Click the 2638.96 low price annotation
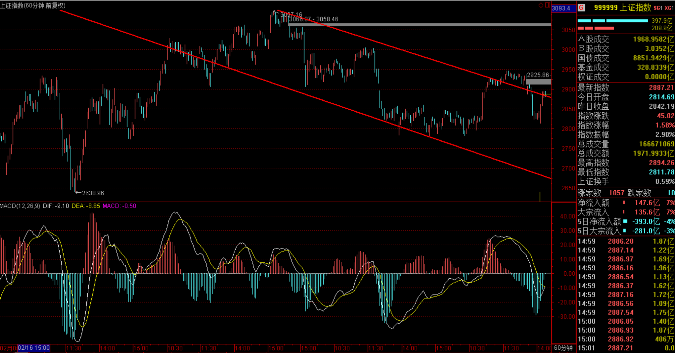This screenshot has width=675, height=353. click(93, 193)
